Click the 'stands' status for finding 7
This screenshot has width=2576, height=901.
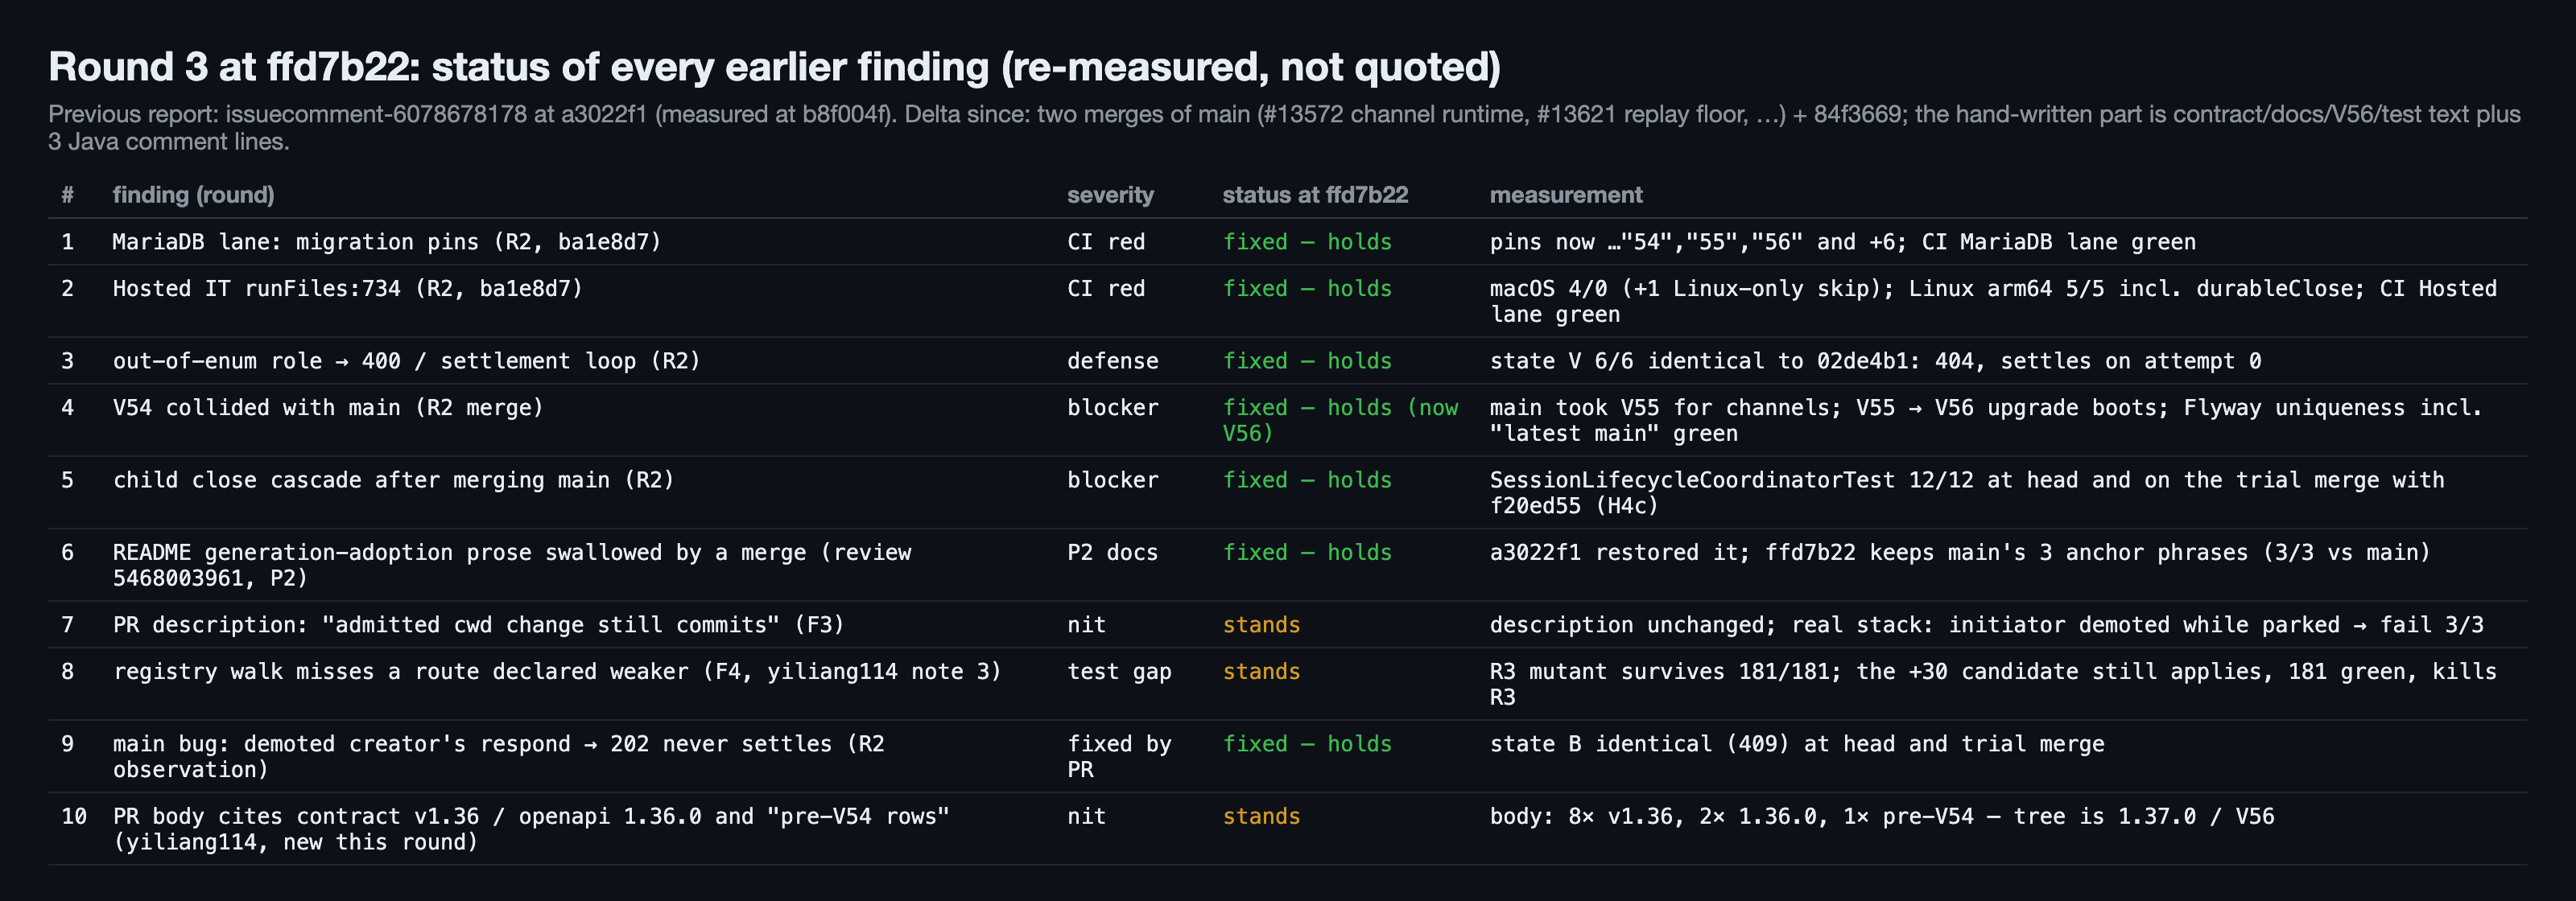(x=1261, y=625)
